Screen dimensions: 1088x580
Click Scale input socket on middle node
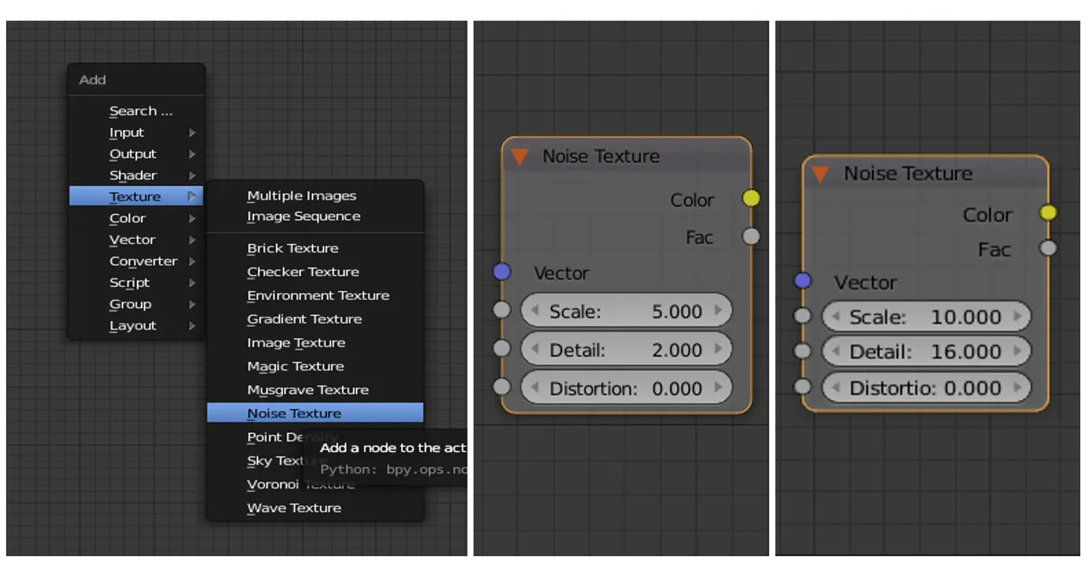click(x=501, y=310)
